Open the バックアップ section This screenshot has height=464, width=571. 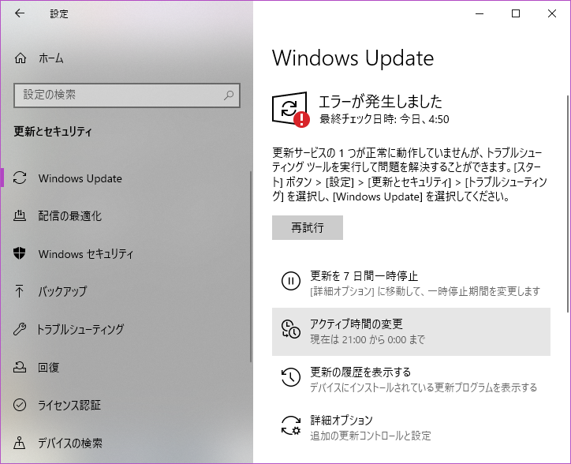click(x=126, y=291)
